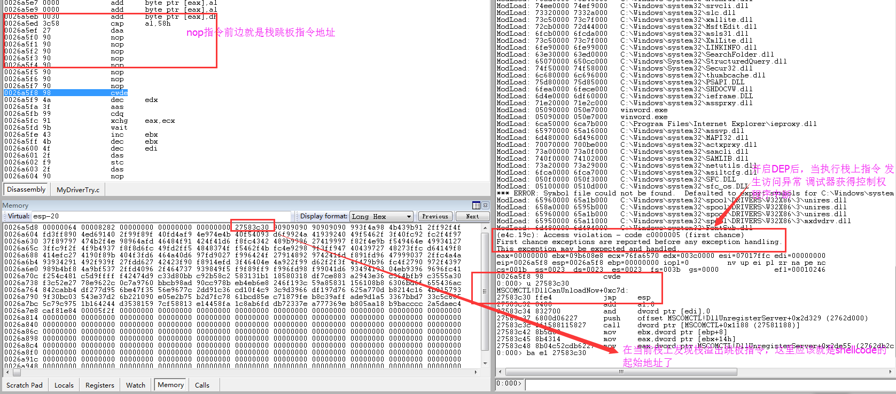
Task: Select the Calls tab
Action: tap(202, 385)
